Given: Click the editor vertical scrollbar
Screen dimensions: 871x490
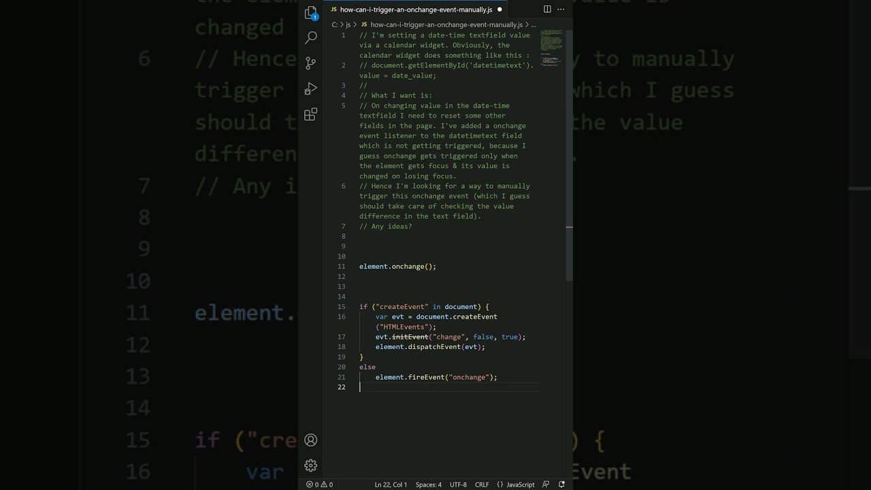Looking at the screenshot, I should pyautogui.click(x=569, y=155).
